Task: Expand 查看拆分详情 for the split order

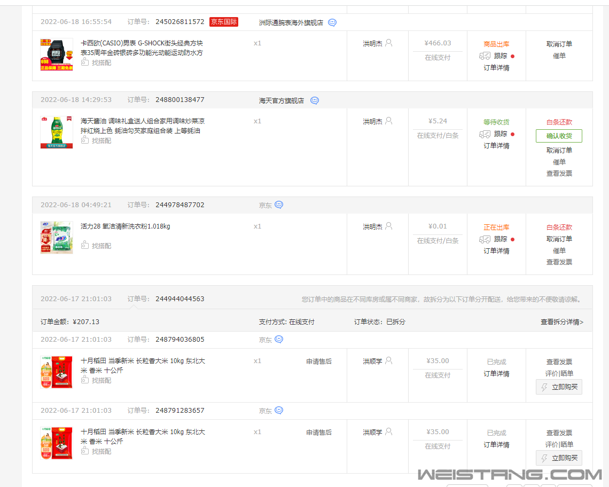Action: point(562,322)
